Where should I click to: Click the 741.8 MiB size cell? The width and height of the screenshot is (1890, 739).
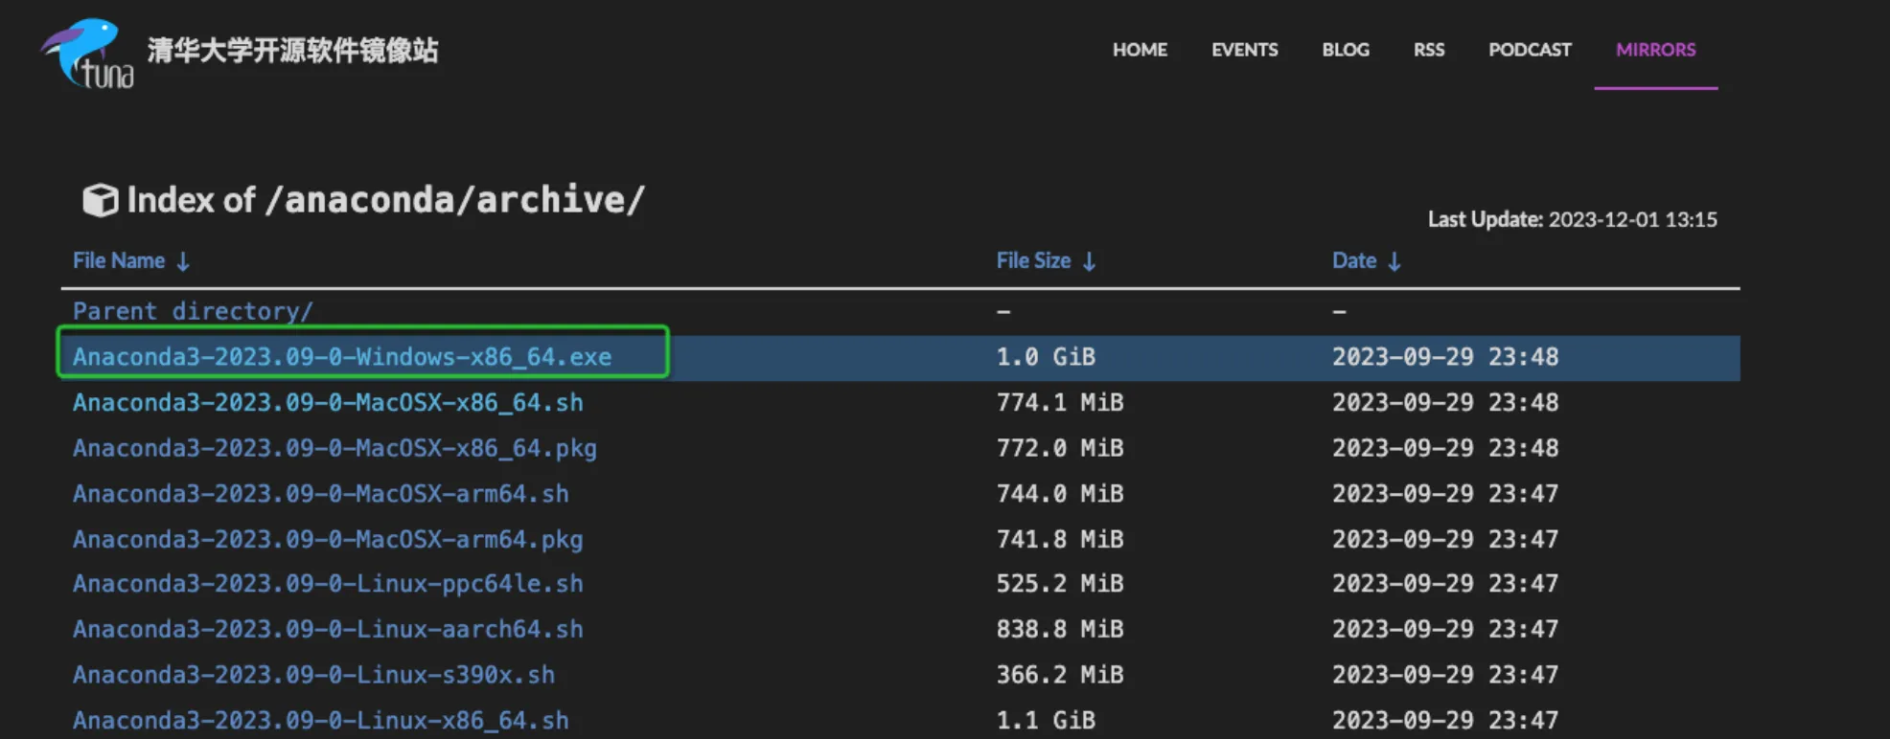[1060, 539]
